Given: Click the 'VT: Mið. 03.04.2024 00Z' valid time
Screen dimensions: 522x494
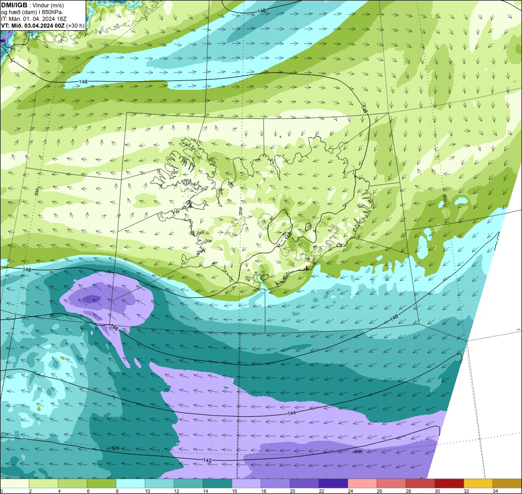Looking at the screenshot, I should click(33, 26).
